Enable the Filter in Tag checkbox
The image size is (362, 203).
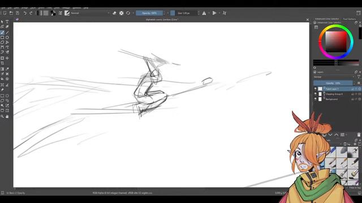coord(347,188)
